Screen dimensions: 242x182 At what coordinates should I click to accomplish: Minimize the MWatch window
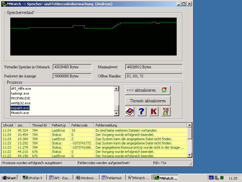[179, 4]
